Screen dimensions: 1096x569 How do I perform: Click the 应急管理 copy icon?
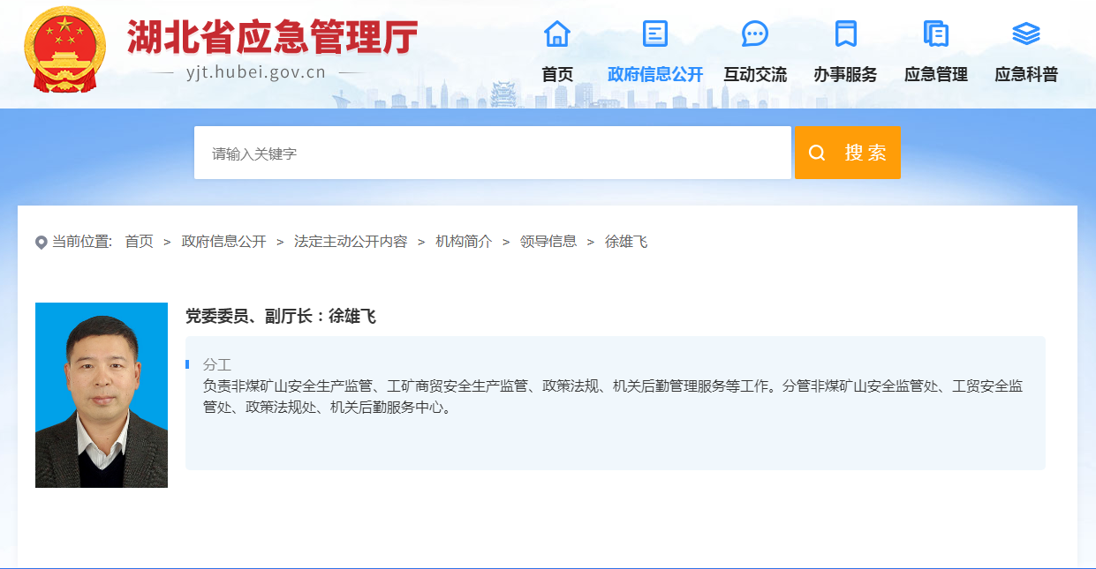935,33
